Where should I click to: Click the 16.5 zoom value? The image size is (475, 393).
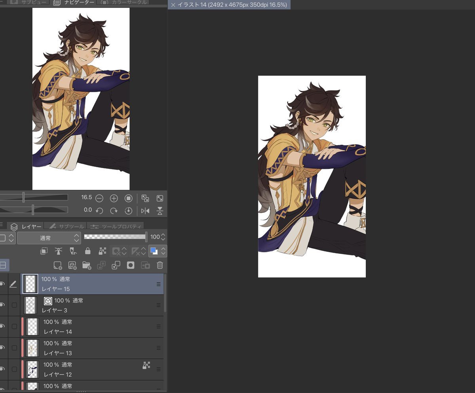coord(86,197)
